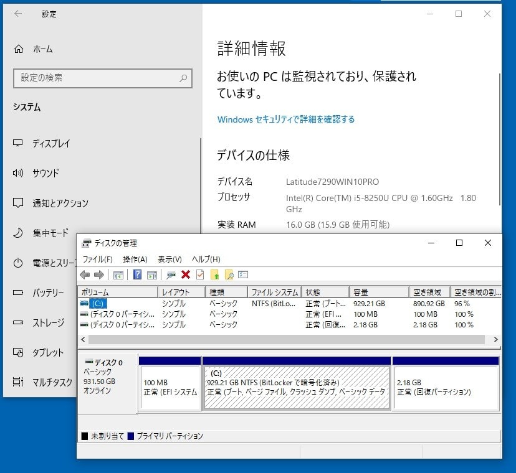The height and width of the screenshot is (473, 516).
Task: Click the forward arrow in Disk Management toolbar
Action: click(98, 275)
